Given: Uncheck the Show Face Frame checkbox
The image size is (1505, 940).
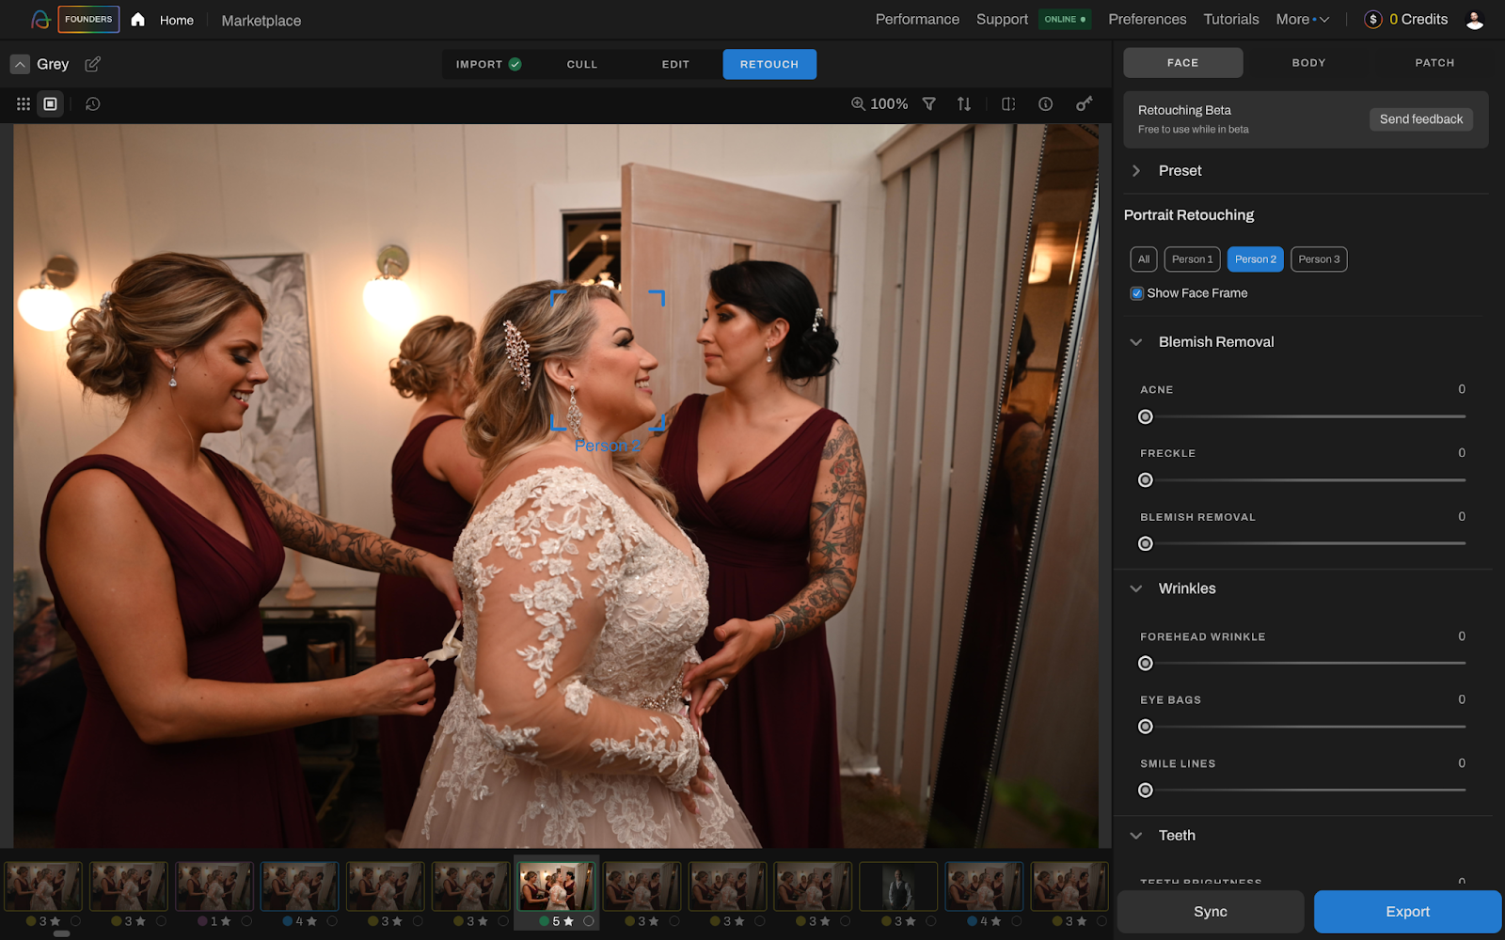Looking at the screenshot, I should point(1136,293).
